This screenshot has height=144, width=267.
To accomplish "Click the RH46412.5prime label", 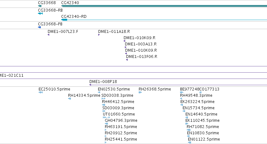I will tap(118, 102).
